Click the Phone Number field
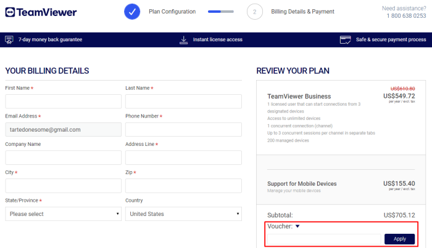432x248 pixels. pos(183,129)
